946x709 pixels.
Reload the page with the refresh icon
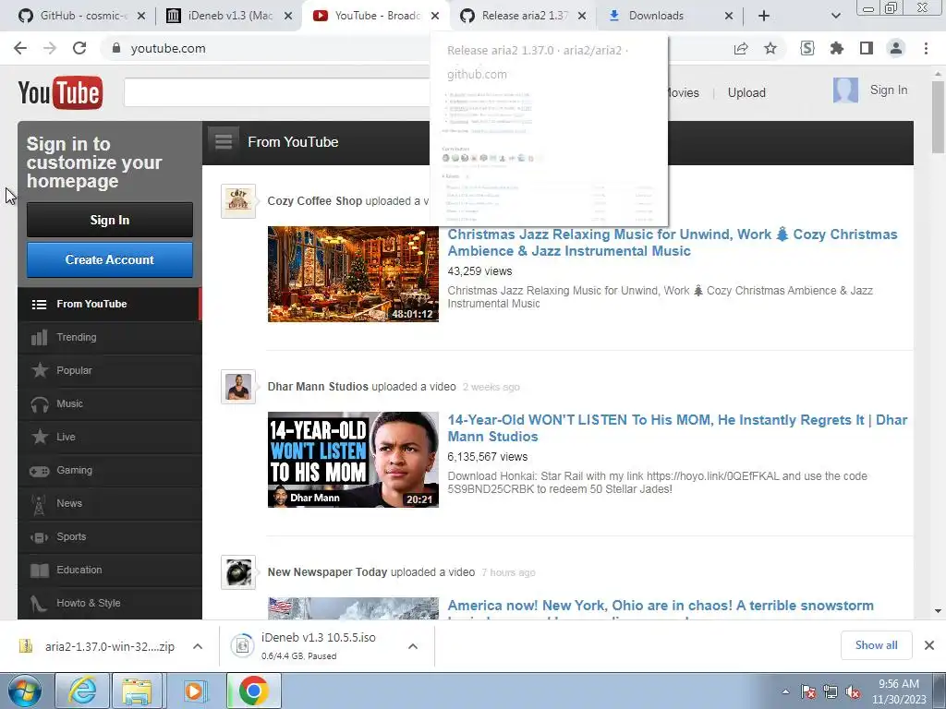[x=79, y=48]
